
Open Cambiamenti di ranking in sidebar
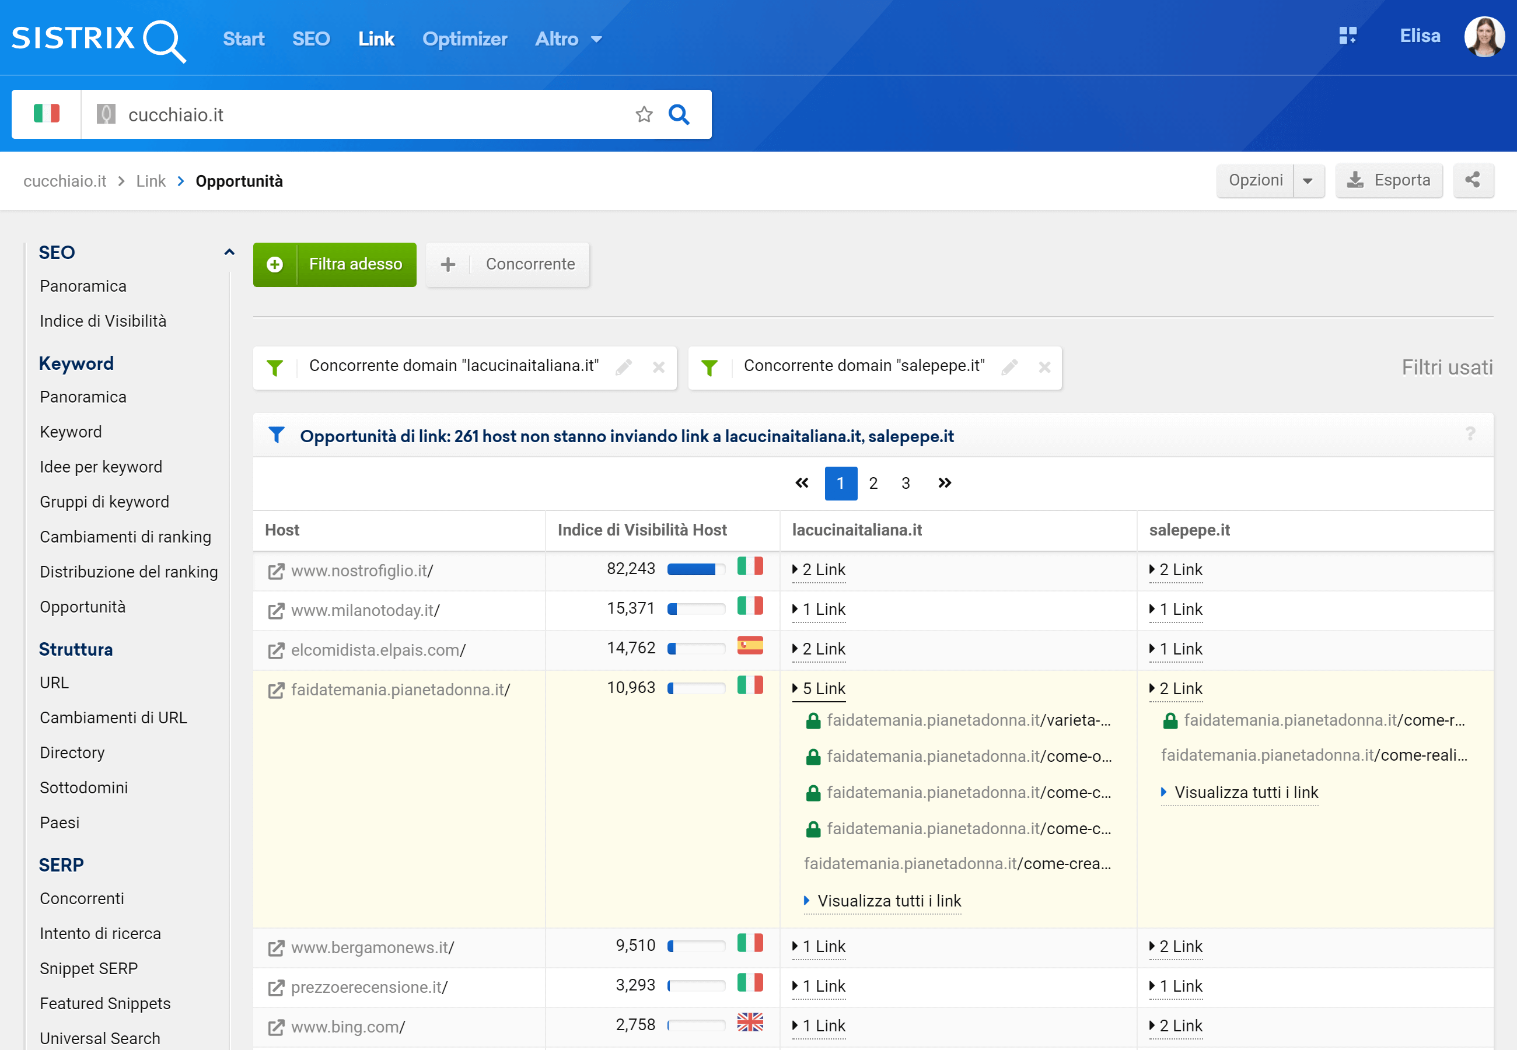(125, 537)
